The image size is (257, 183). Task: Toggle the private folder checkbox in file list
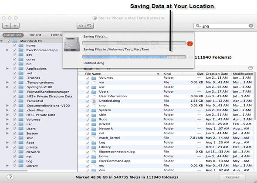88,124
